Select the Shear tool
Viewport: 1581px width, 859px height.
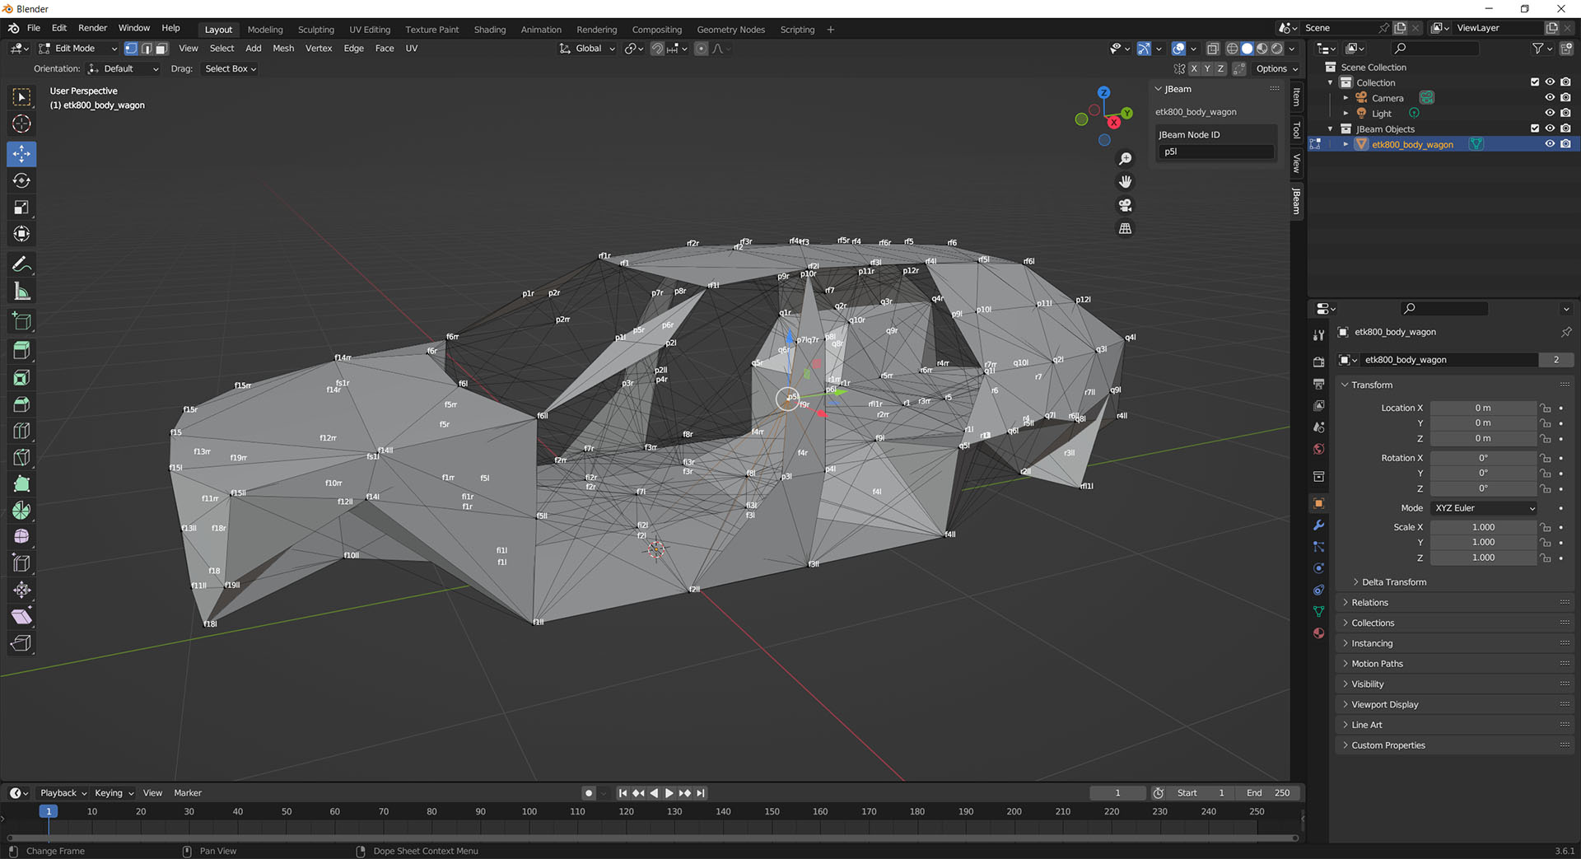(x=21, y=616)
